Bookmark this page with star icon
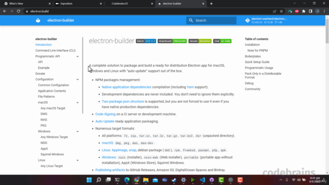The width and height of the screenshot is (329, 185). [281, 11]
